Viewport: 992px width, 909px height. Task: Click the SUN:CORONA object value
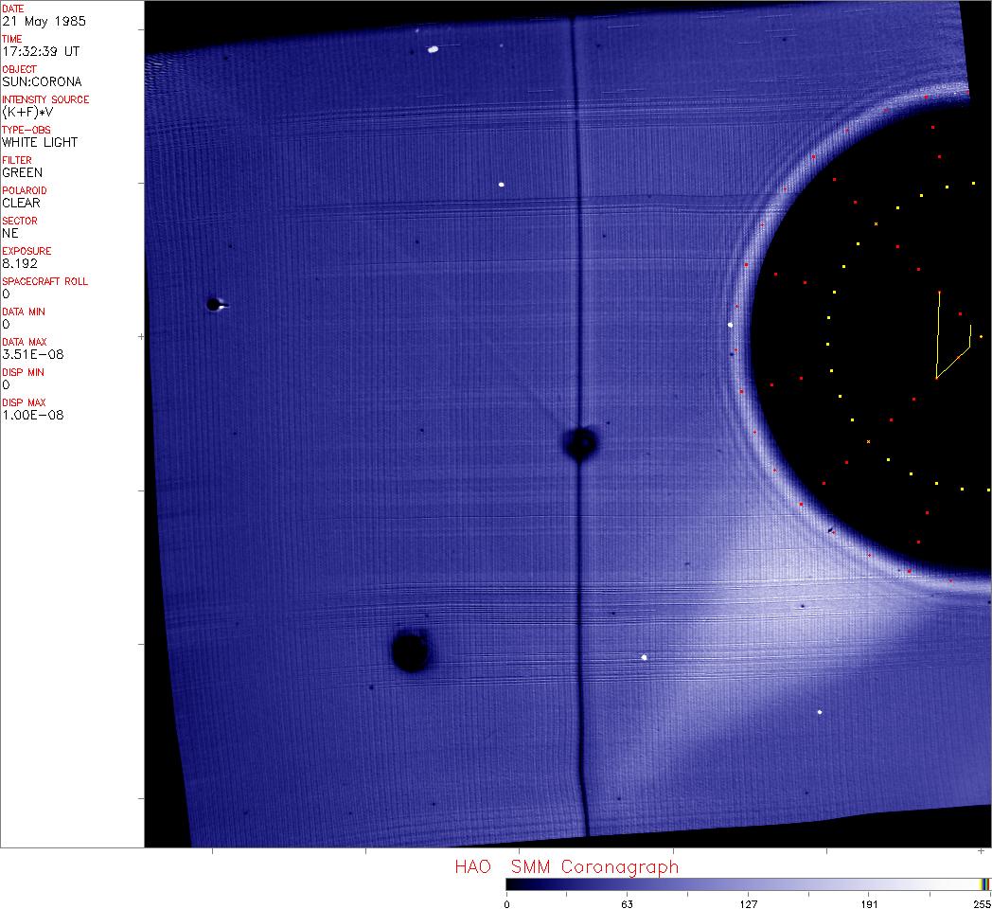(x=42, y=81)
